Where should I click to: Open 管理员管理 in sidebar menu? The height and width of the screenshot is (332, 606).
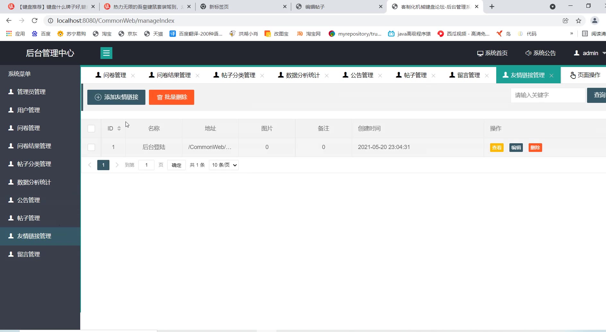[40, 92]
